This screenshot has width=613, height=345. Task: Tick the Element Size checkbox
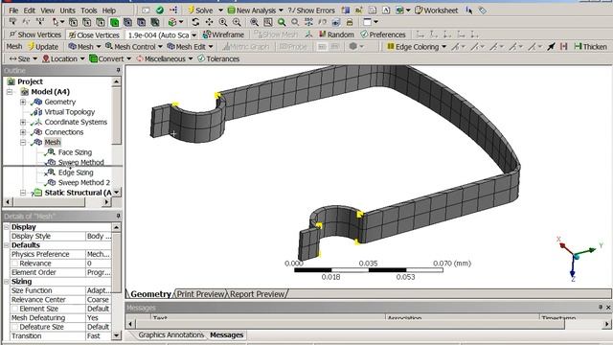(14, 309)
